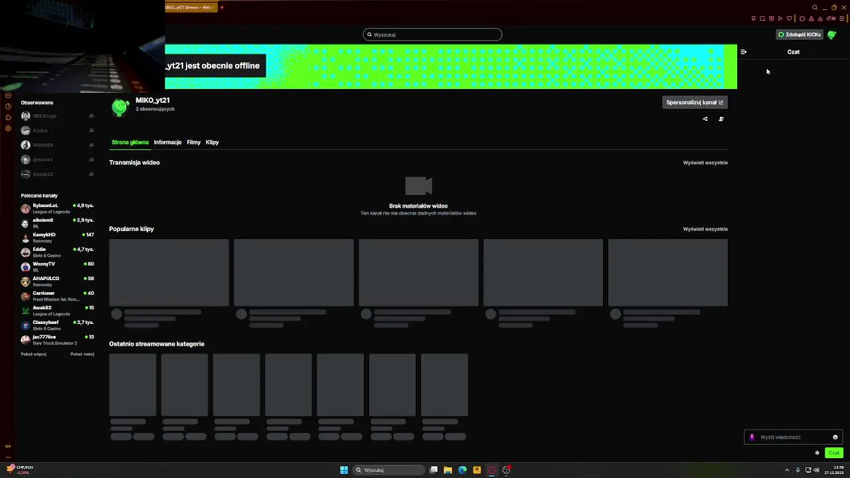Viewport: 850px width, 478px height.
Task: Click the Windows taskbar Wyszukaj search box
Action: [x=389, y=470]
